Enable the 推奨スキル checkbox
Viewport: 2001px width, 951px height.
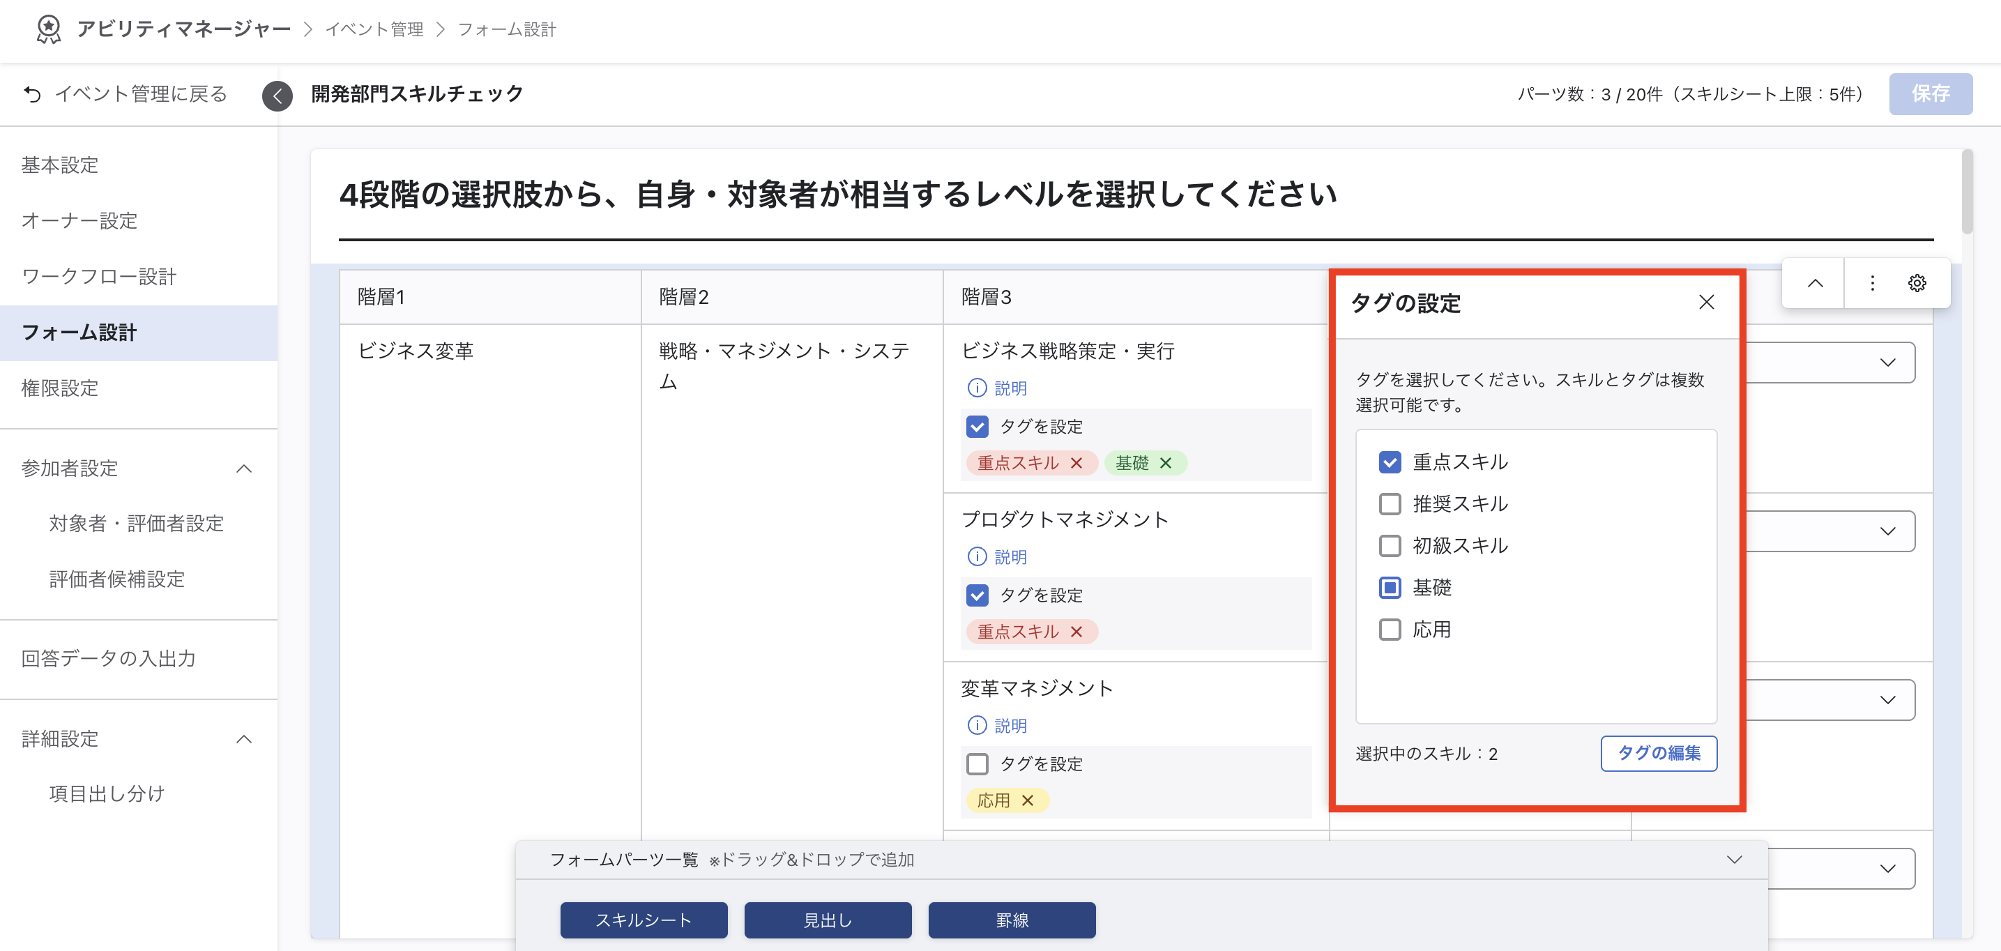point(1390,503)
